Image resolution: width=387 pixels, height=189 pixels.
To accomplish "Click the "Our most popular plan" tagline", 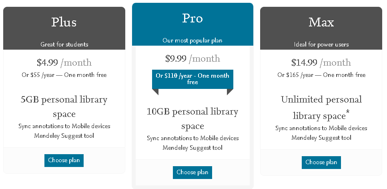I will (192, 40).
